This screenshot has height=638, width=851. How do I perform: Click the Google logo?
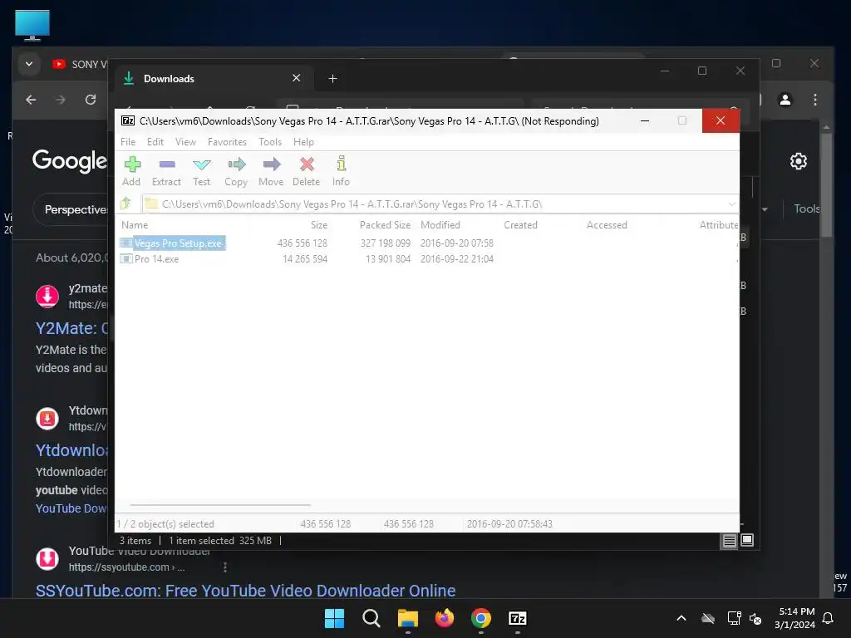(69, 160)
